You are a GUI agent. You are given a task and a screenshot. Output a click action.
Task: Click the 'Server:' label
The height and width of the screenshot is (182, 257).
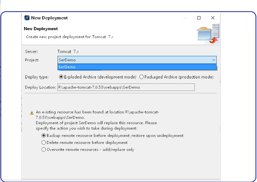pos(31,51)
